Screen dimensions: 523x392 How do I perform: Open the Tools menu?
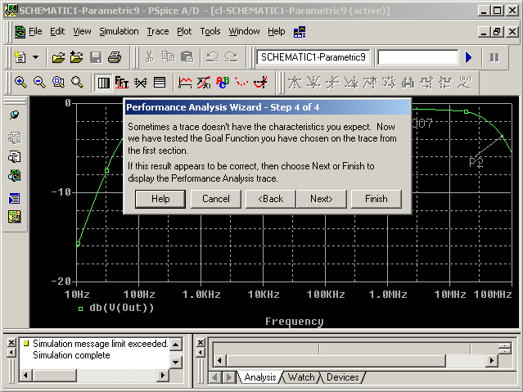(x=210, y=31)
